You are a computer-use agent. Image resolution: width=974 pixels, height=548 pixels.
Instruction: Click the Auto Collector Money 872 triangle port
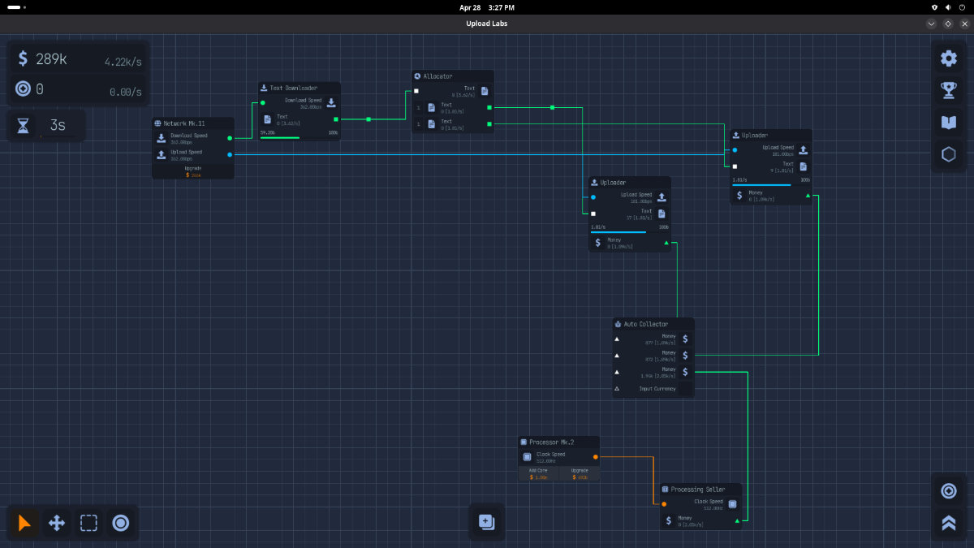pyautogui.click(x=617, y=356)
